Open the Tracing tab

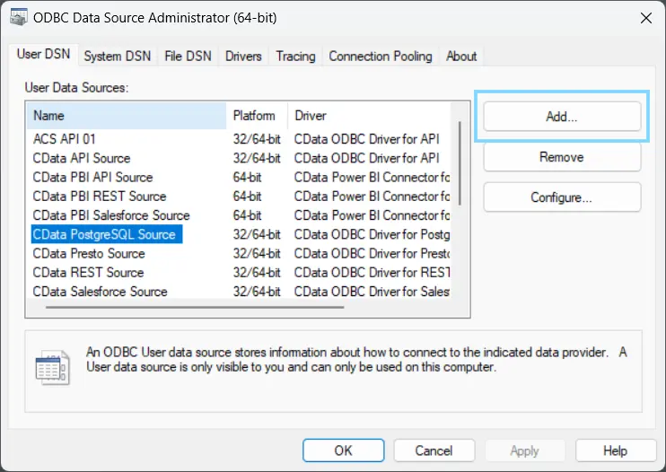click(x=295, y=56)
